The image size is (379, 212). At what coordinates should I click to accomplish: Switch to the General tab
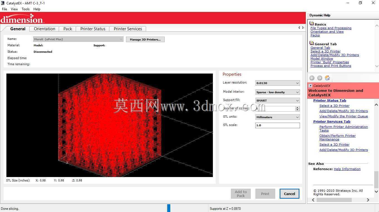[x=18, y=29]
